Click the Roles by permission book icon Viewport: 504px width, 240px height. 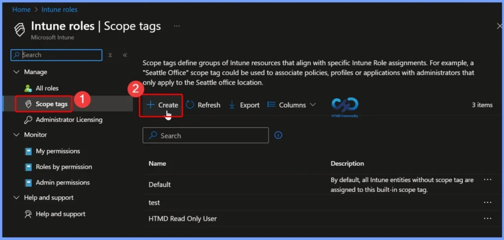click(x=28, y=167)
